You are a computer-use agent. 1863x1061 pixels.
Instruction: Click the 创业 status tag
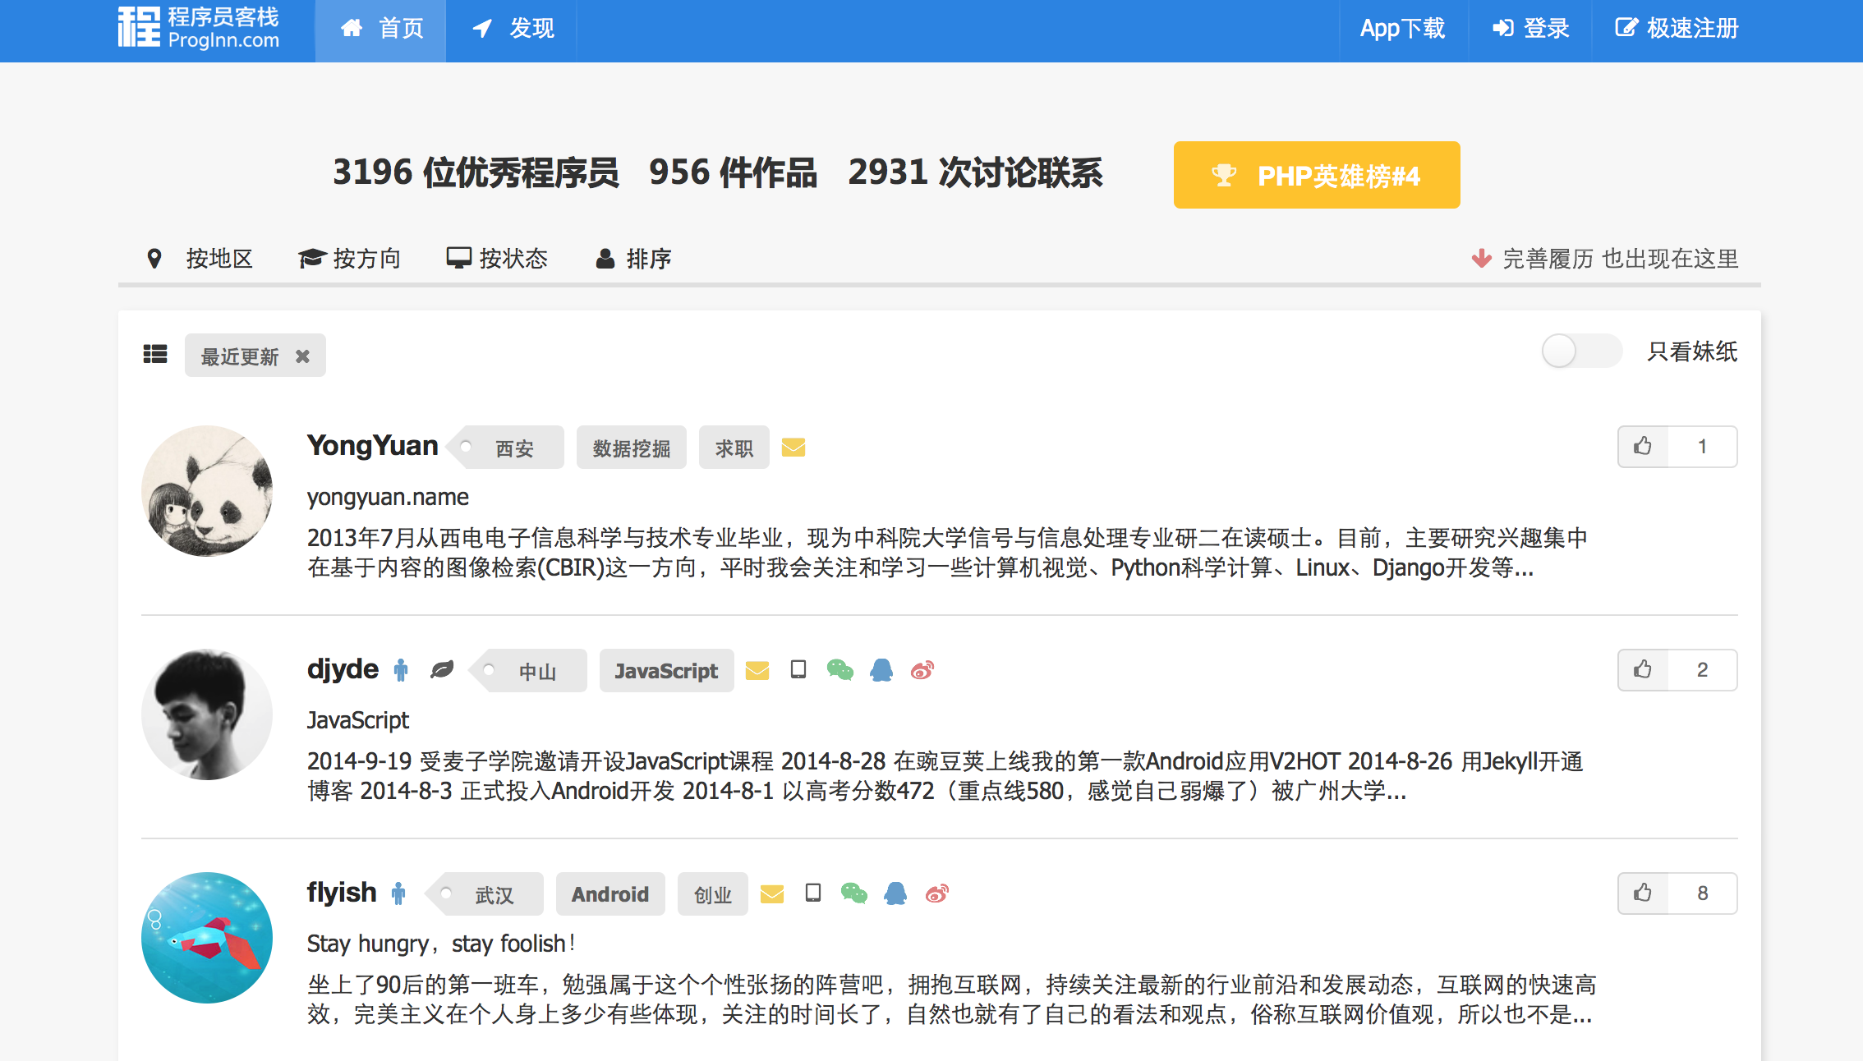coord(713,894)
